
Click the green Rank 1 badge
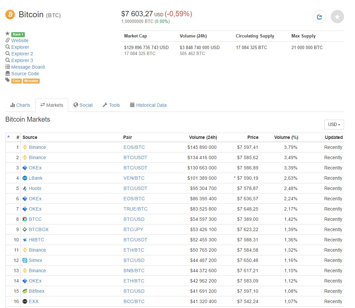18,34
